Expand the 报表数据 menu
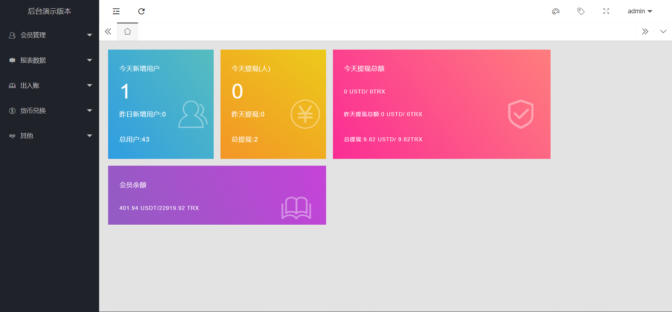Image resolution: width=672 pixels, height=312 pixels. (x=50, y=60)
